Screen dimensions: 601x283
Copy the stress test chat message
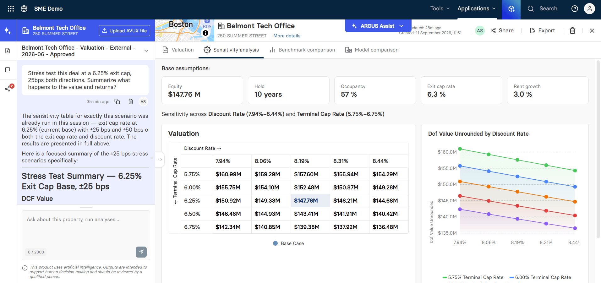coord(117,101)
